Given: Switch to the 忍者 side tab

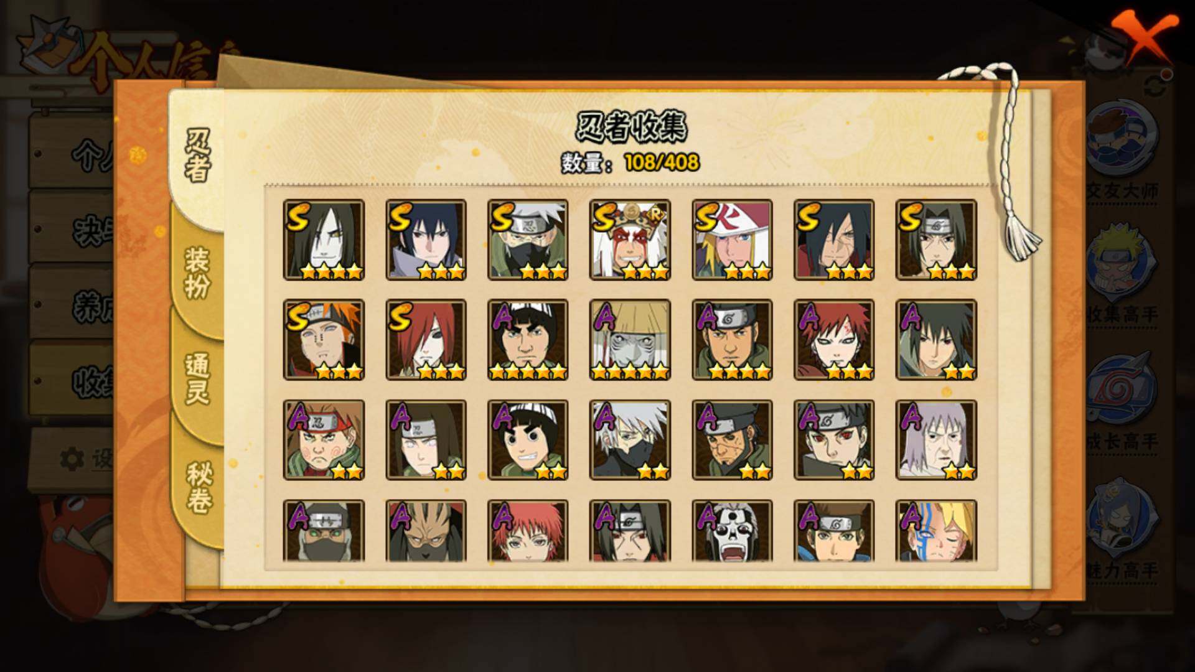Looking at the screenshot, I should click(x=197, y=156).
